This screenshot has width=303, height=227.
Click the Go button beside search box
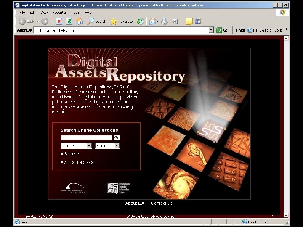click(x=117, y=137)
